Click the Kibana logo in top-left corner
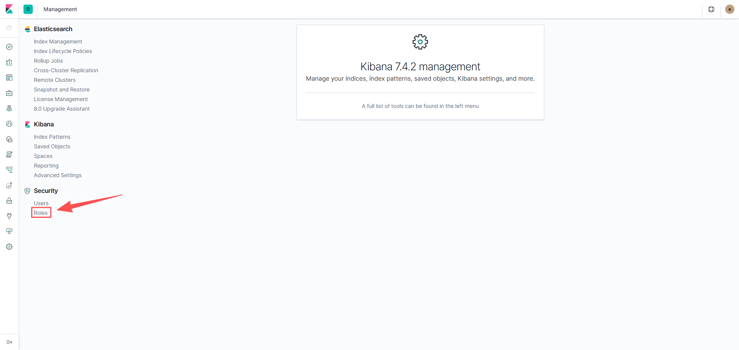Image resolution: width=739 pixels, height=350 pixels. click(x=9, y=9)
